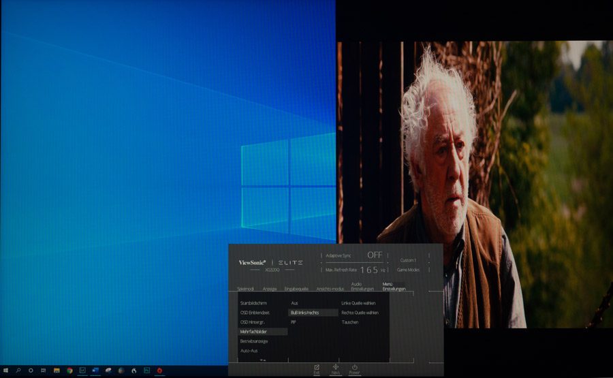
Task: Click the OSD Power icon
Action: coord(355,369)
